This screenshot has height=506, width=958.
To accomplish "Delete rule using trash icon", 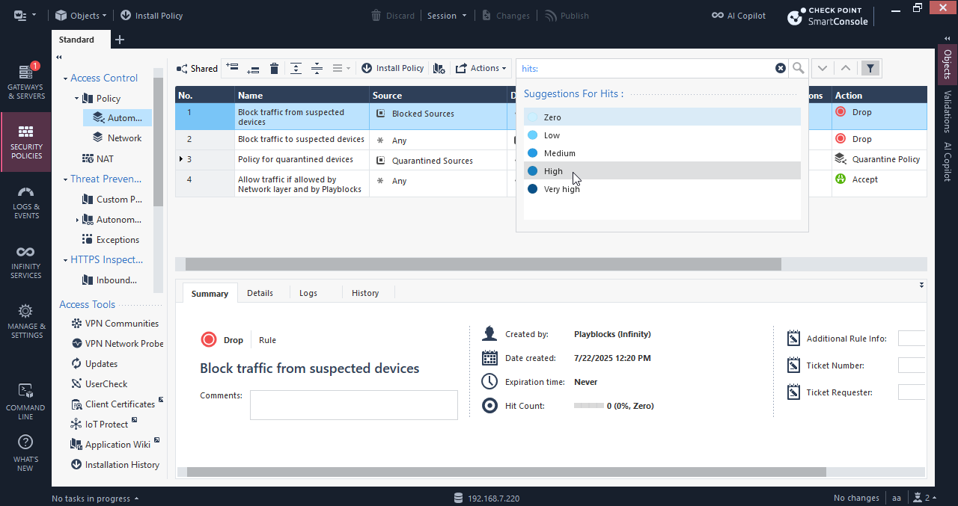I will (x=275, y=69).
